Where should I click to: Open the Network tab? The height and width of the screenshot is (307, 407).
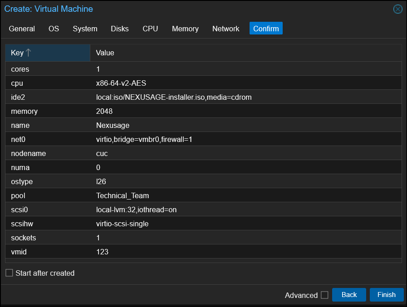click(x=226, y=29)
